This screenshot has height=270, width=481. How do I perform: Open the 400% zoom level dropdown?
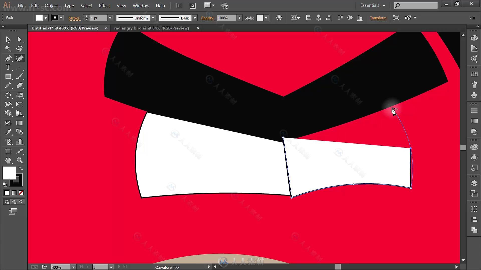click(73, 267)
